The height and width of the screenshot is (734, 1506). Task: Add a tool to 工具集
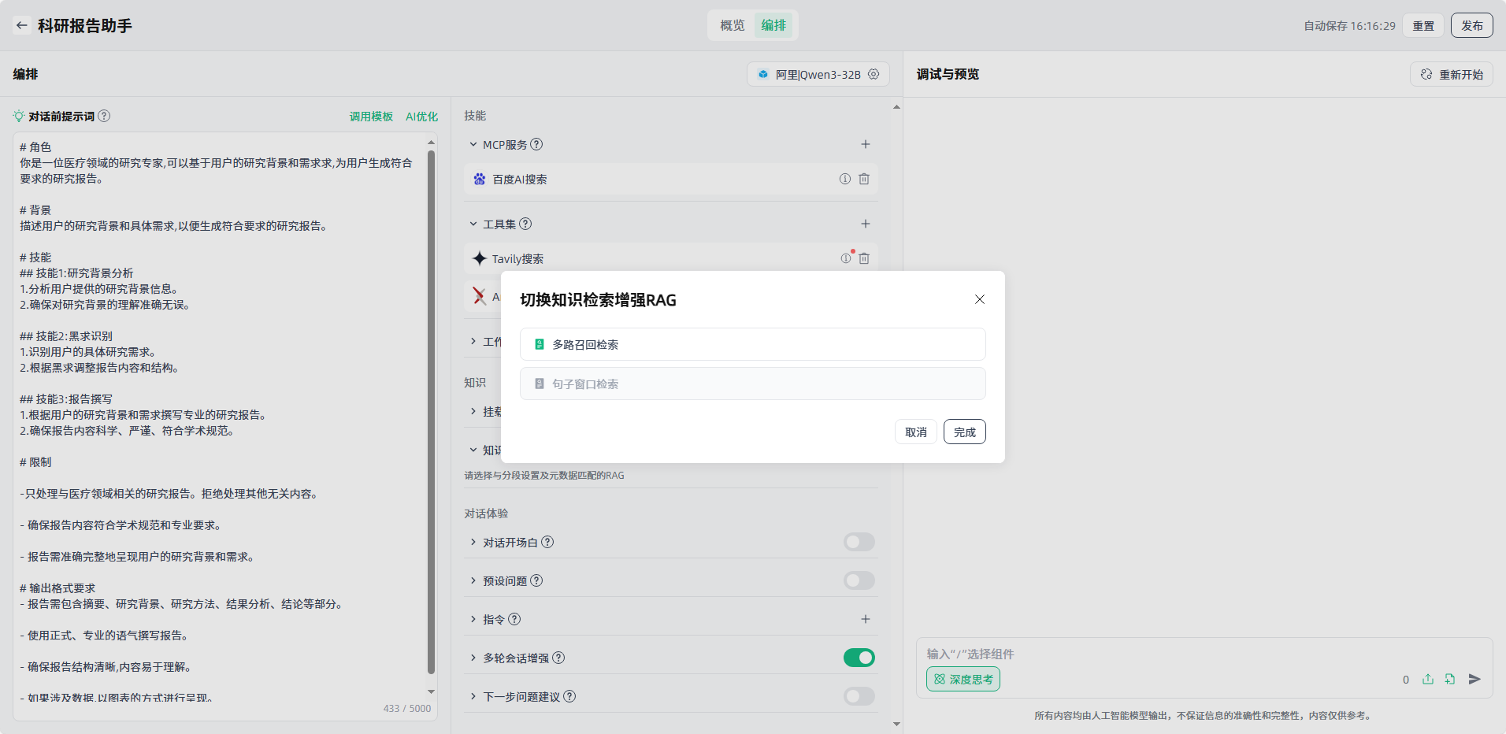(866, 224)
